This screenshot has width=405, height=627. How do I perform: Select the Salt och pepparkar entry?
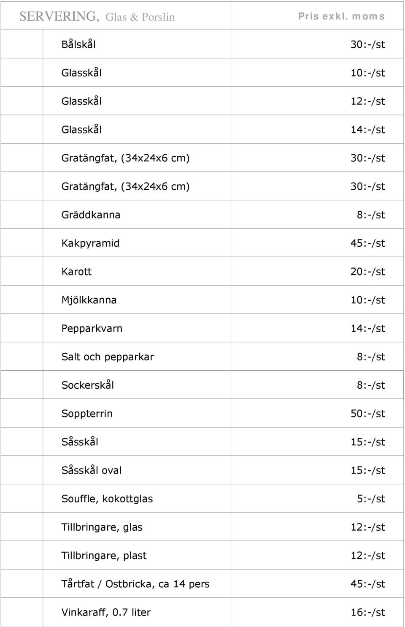pos(108,357)
